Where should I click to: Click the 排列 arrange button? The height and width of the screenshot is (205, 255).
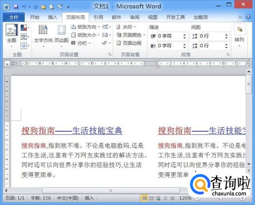pos(239,36)
